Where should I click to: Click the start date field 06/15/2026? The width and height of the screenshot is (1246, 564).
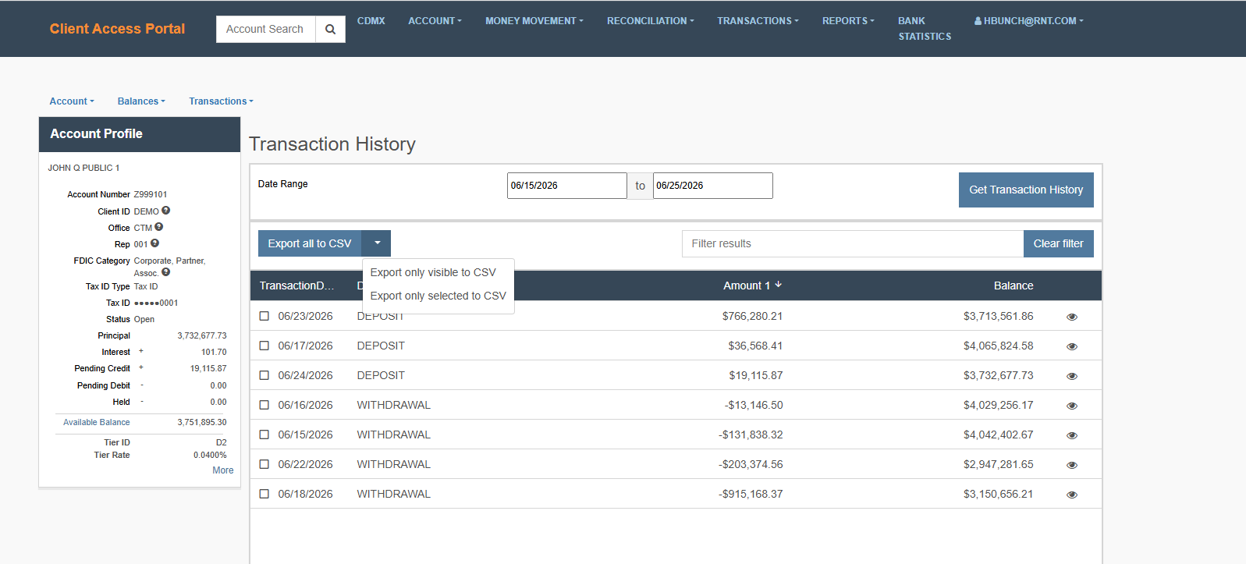point(566,186)
